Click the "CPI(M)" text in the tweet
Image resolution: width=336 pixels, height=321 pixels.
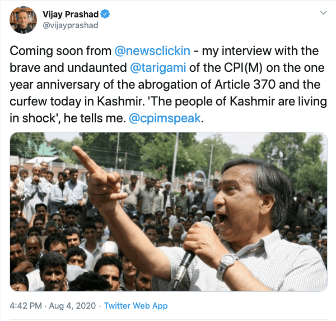243,68
